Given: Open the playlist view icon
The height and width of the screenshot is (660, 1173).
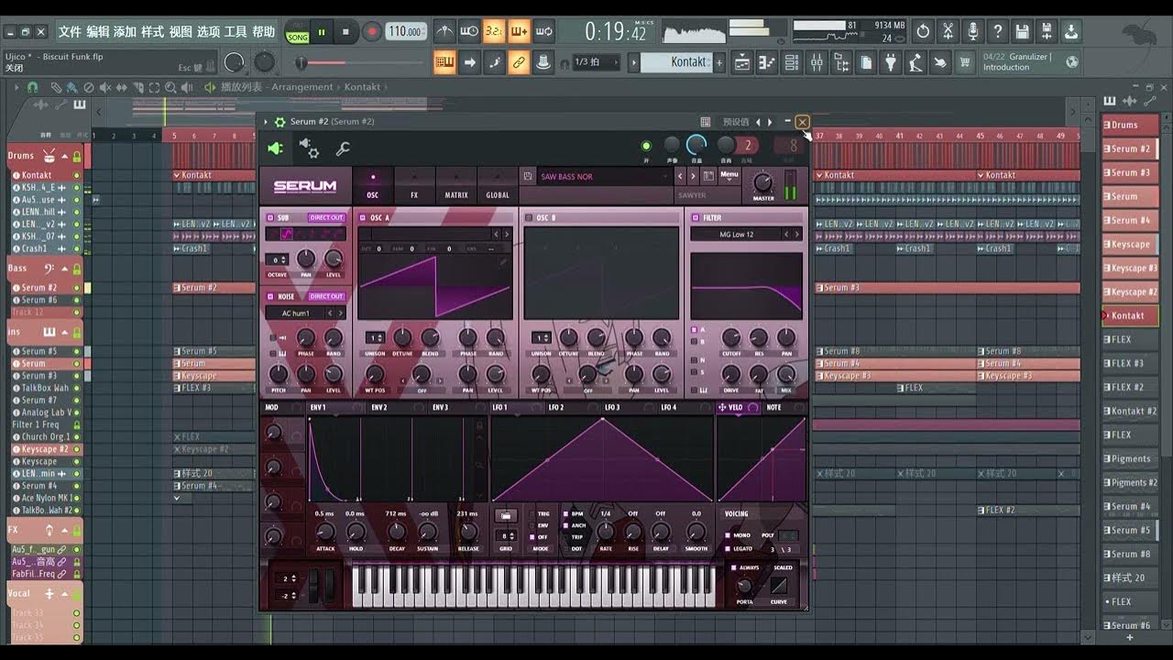Looking at the screenshot, I should coord(741,62).
